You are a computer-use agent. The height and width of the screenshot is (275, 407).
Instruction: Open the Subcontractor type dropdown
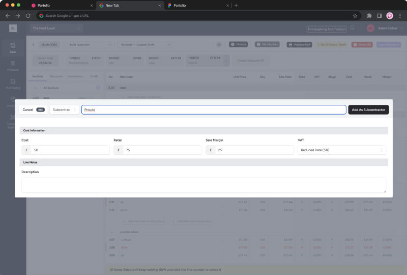(x=64, y=109)
